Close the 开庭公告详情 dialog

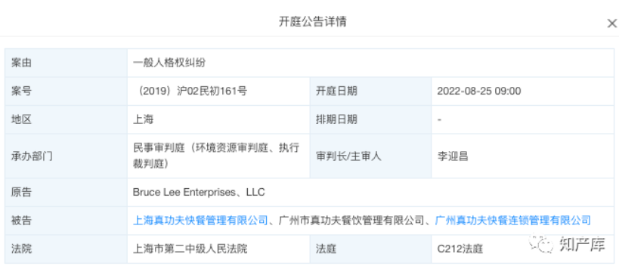tap(611, 23)
